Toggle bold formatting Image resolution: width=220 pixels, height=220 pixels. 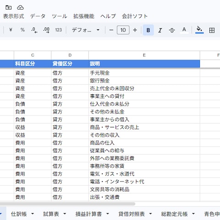[x=148, y=30]
